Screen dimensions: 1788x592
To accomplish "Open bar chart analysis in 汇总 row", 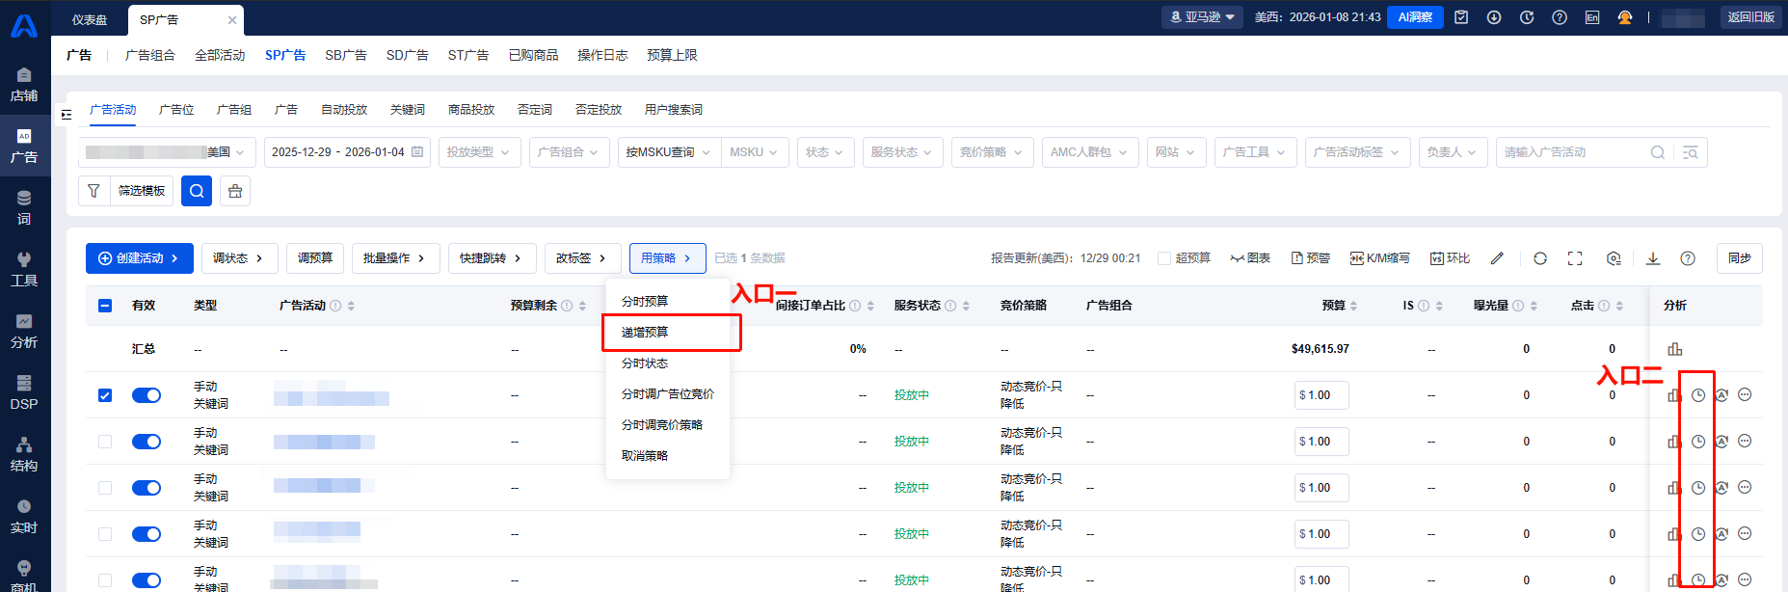I will pos(1675,349).
